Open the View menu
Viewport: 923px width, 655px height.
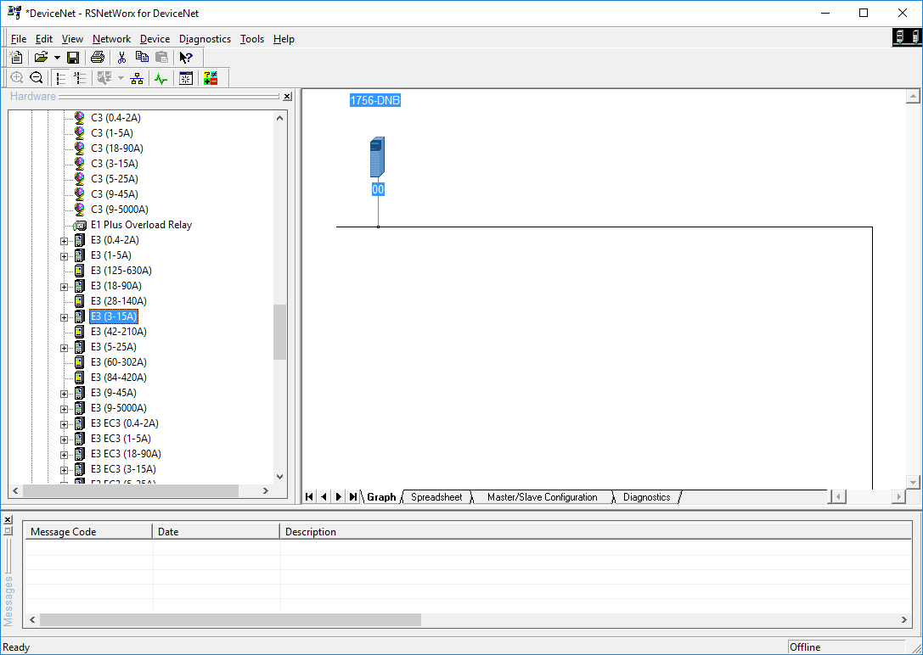click(72, 39)
